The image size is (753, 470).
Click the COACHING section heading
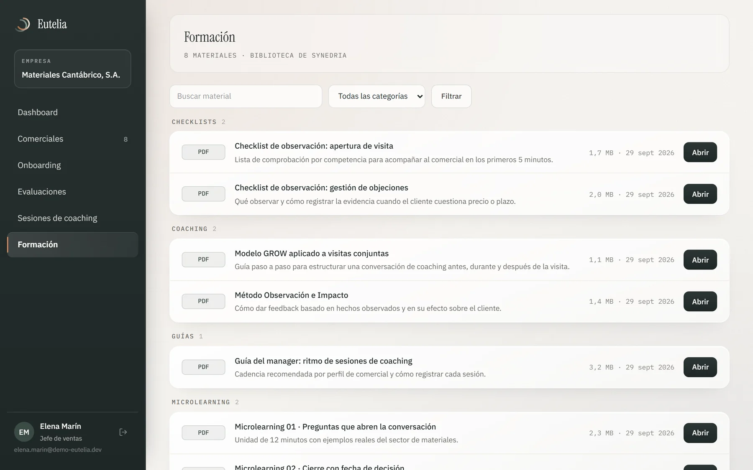pyautogui.click(x=190, y=229)
